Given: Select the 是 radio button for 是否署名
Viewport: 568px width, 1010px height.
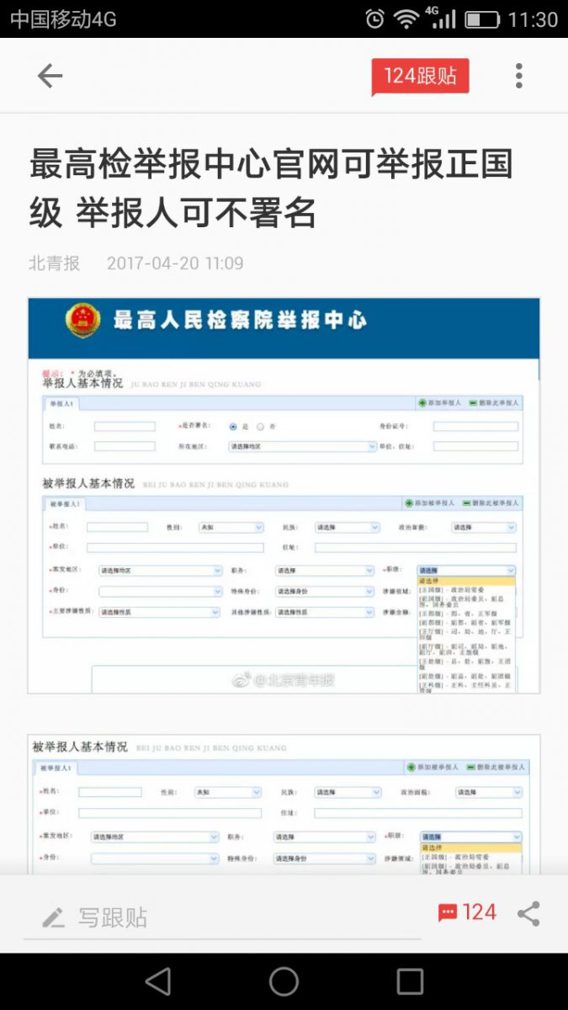Looking at the screenshot, I should pyautogui.click(x=234, y=427).
